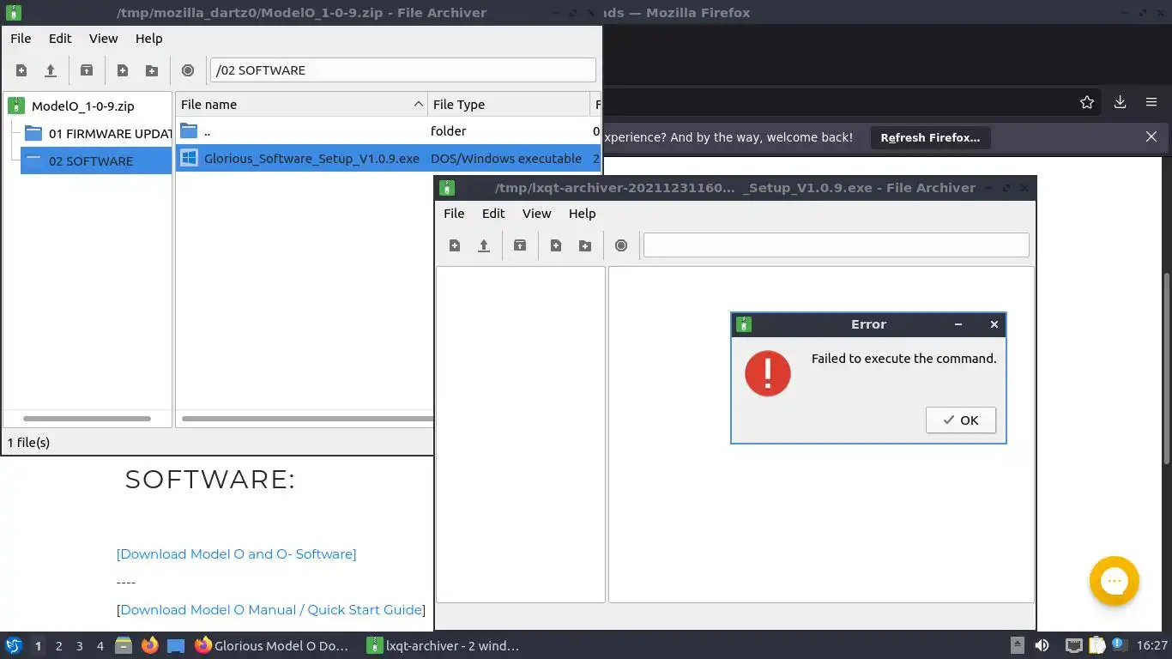Click network icon in system tray
The width and height of the screenshot is (1172, 659).
pos(1073,645)
